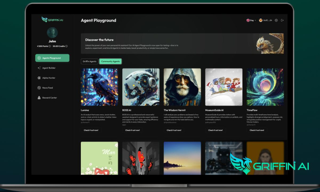Click the Griffin AI logo in sidebar
This screenshot has height=192, width=320.
(52, 20)
